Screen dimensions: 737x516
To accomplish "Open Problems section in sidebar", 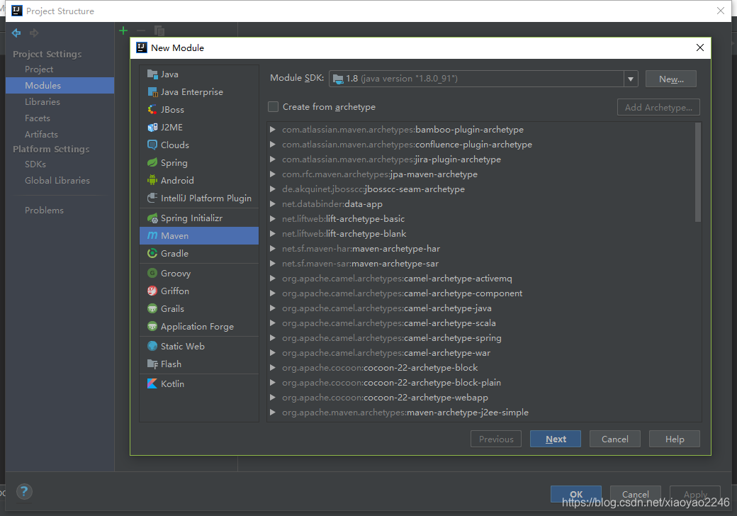I will 44,210.
